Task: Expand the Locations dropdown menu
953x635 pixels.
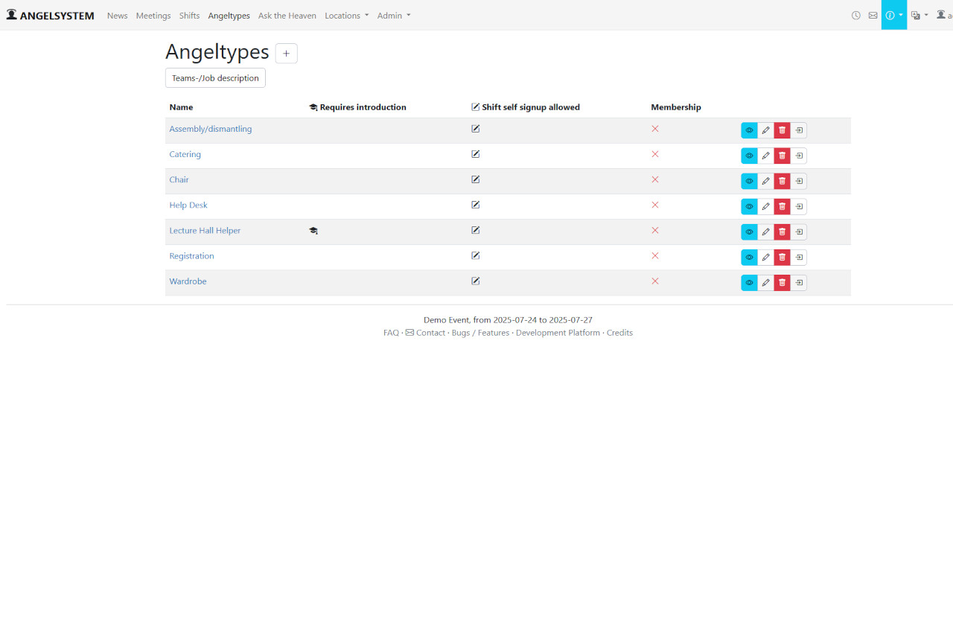Action: 347,15
